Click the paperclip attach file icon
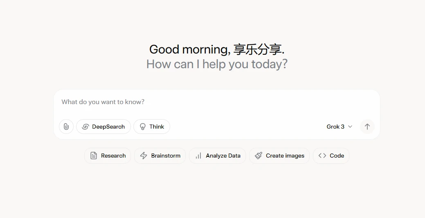This screenshot has height=218, width=425. (66, 127)
